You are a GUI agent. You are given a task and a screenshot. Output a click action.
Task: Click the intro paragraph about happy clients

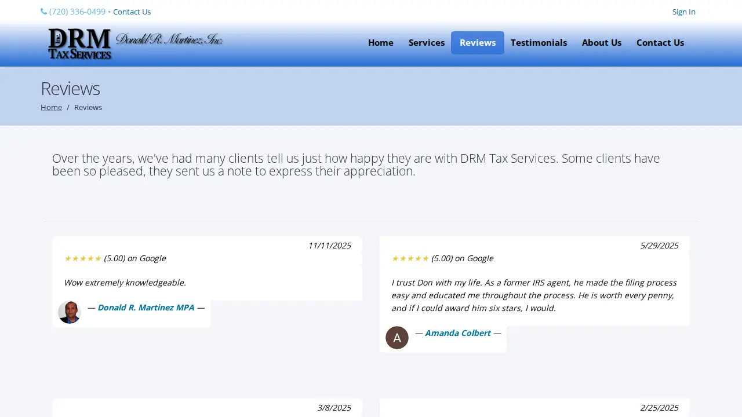[356, 165]
